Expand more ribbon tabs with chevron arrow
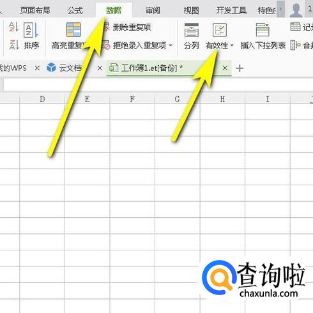 coord(280,9)
